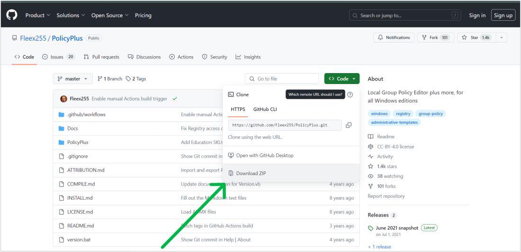521x252 pixels.
Task: Open the Docs folder
Action: (x=72, y=128)
